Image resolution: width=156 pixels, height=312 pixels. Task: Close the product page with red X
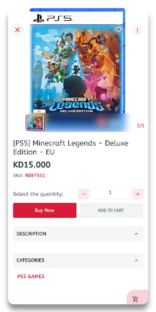click(x=18, y=30)
